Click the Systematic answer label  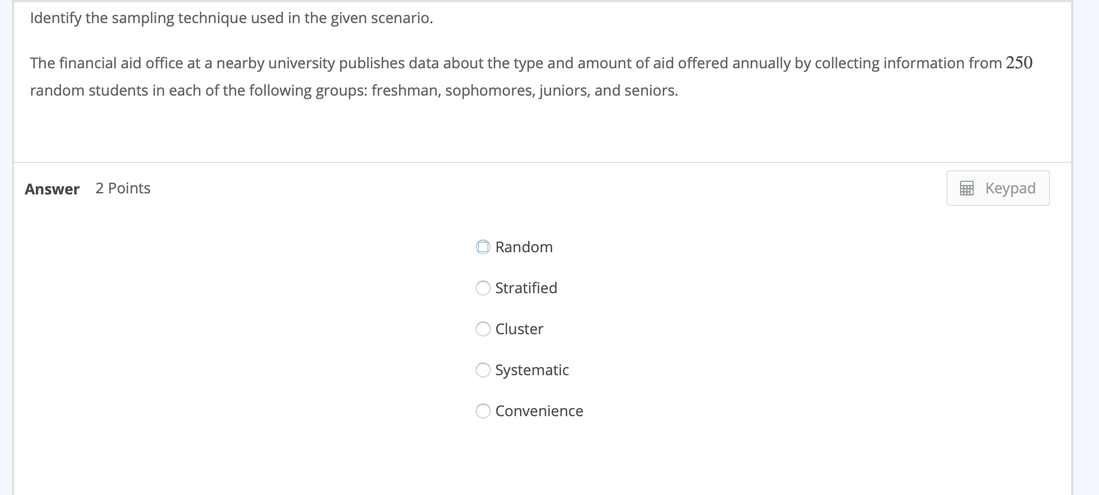point(532,370)
